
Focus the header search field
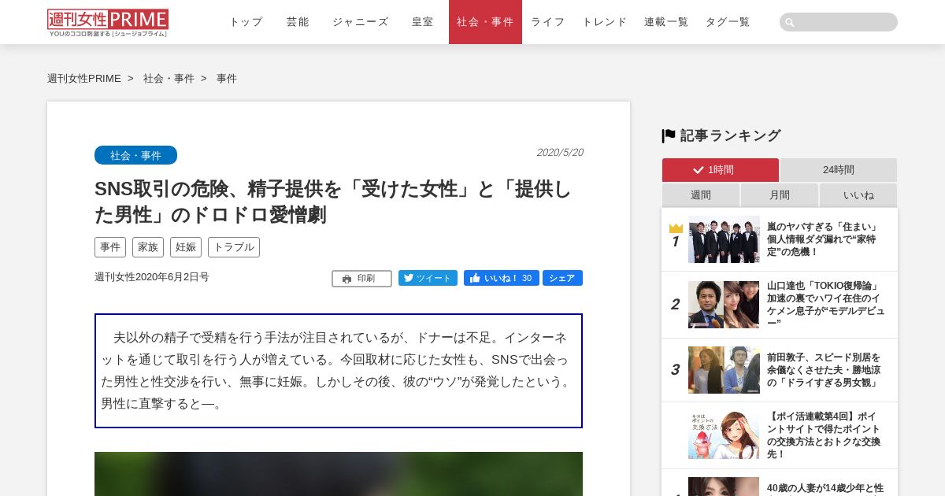pyautogui.click(x=839, y=22)
